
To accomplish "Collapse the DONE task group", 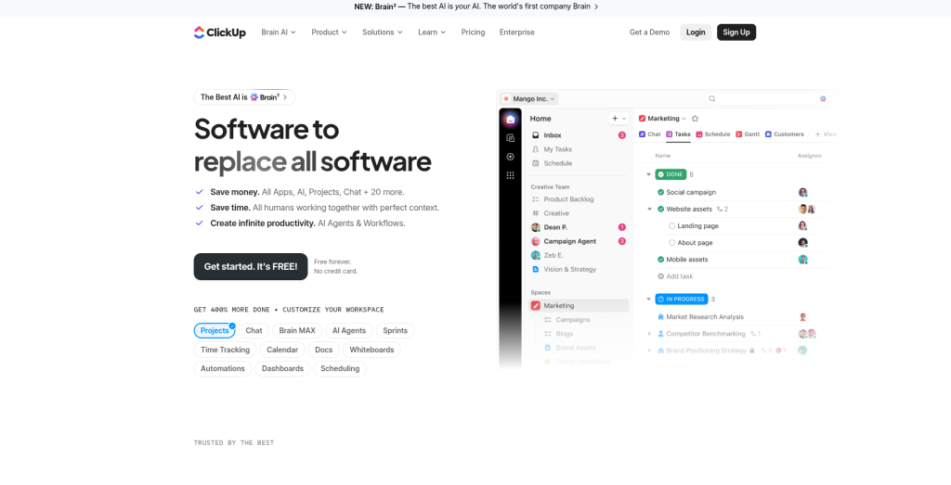I will tap(648, 174).
